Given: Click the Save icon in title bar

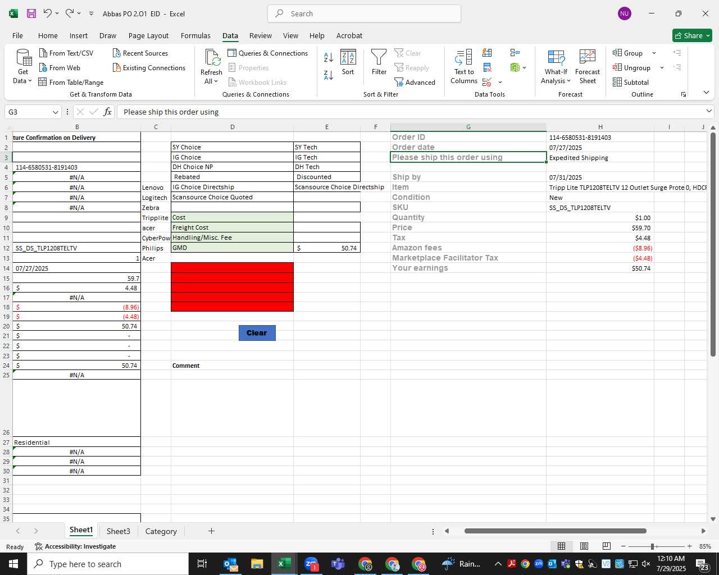Looking at the screenshot, I should click(31, 13).
